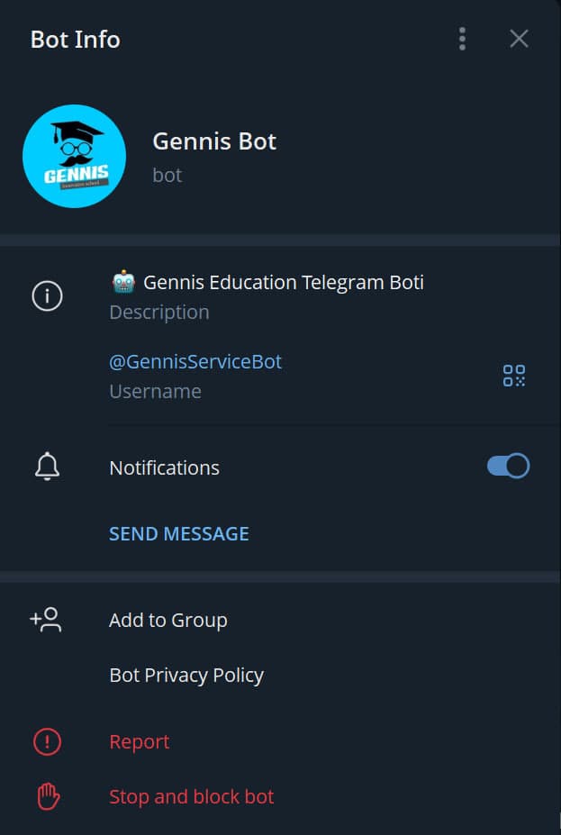This screenshot has width=561, height=835.
Task: Toggle the Notifications switch off
Action: [508, 466]
